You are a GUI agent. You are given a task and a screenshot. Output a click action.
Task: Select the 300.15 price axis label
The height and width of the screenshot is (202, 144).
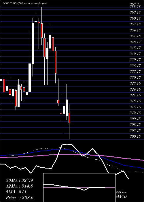[x=135, y=136]
